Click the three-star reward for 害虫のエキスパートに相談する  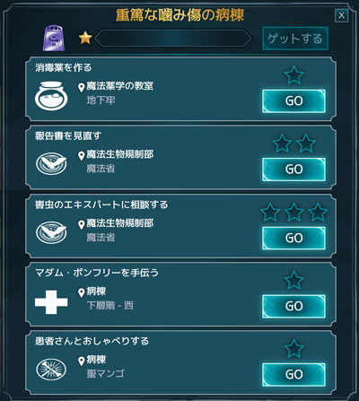pyautogui.click(x=294, y=212)
